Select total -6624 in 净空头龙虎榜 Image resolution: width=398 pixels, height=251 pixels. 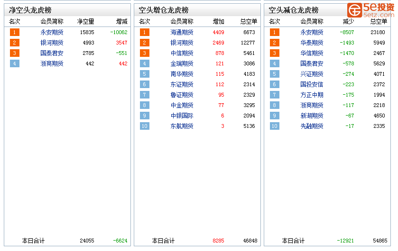point(120,241)
